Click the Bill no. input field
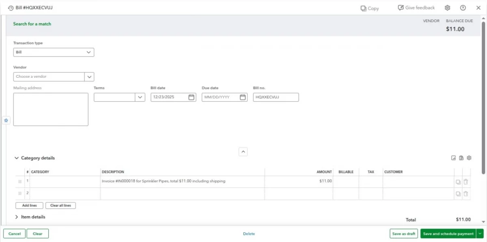This screenshot has height=242, width=487. [276, 97]
